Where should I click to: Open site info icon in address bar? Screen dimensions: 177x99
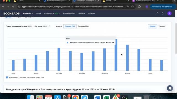(x=19, y=7)
